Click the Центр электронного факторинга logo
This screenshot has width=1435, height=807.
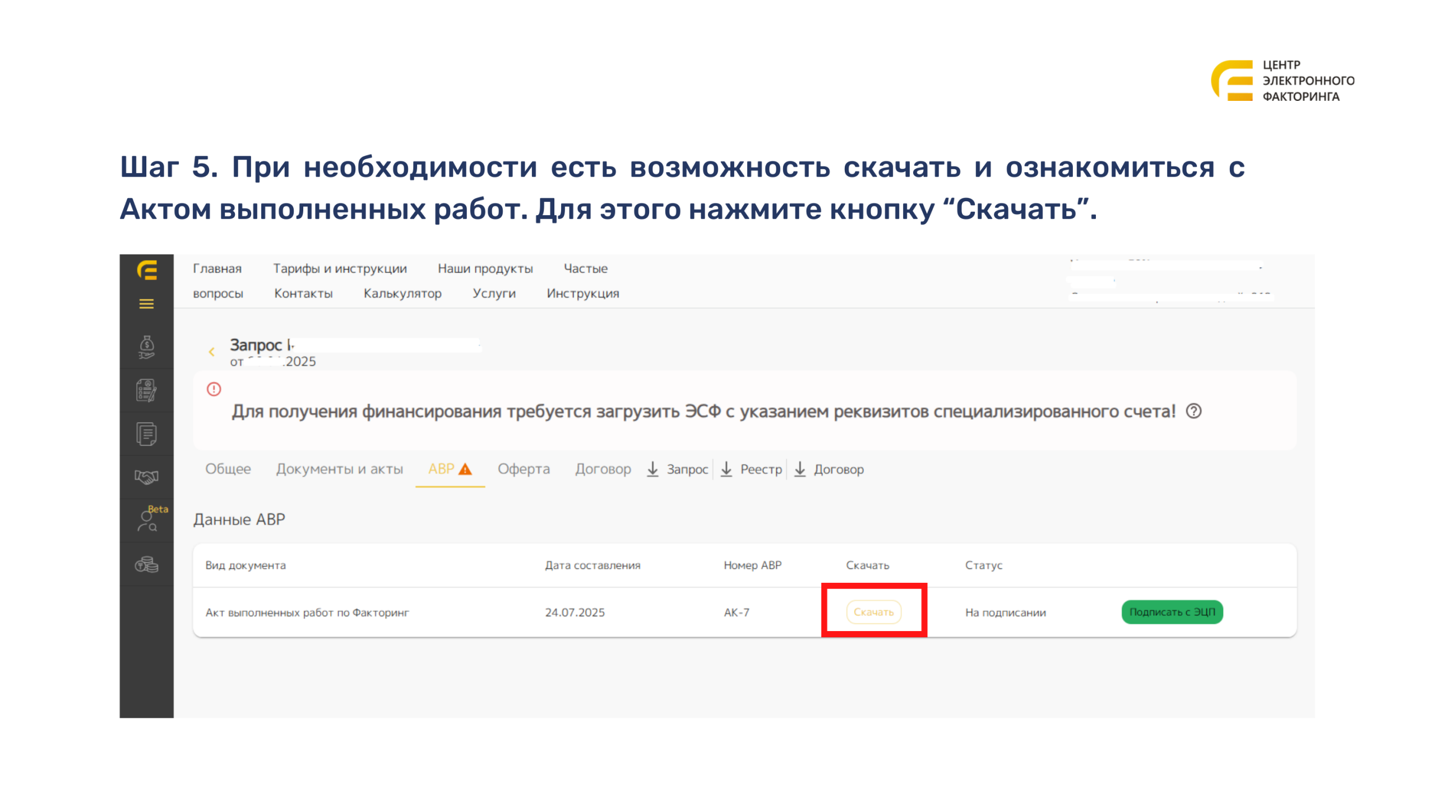[1283, 80]
